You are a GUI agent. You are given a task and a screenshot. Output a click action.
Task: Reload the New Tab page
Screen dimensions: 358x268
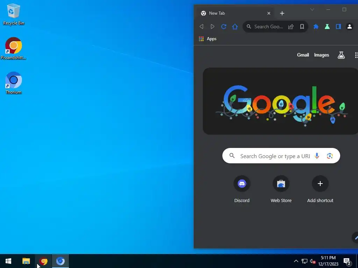tap(224, 27)
